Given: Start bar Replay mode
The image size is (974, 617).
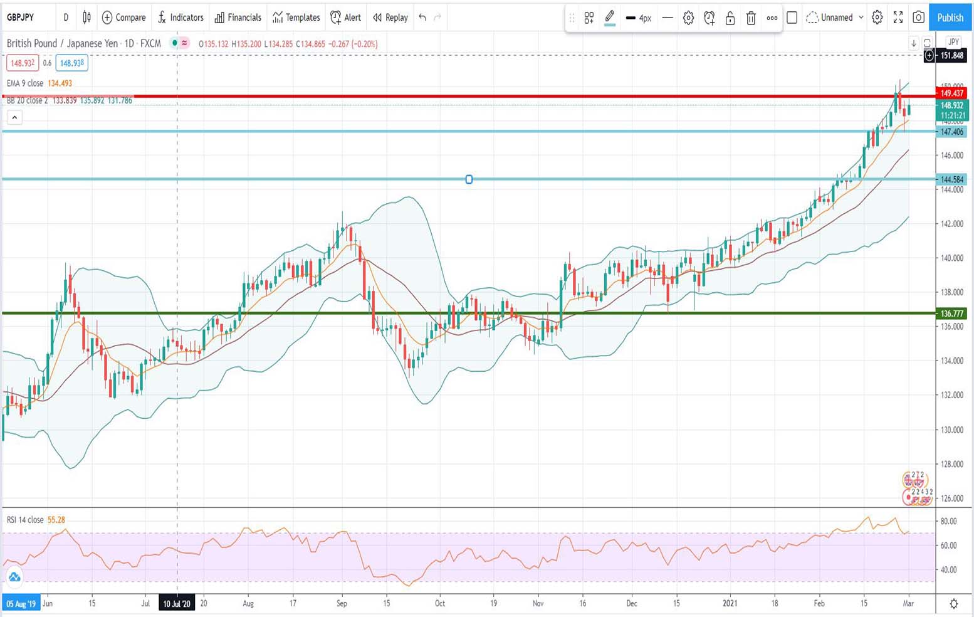Looking at the screenshot, I should 390,18.
